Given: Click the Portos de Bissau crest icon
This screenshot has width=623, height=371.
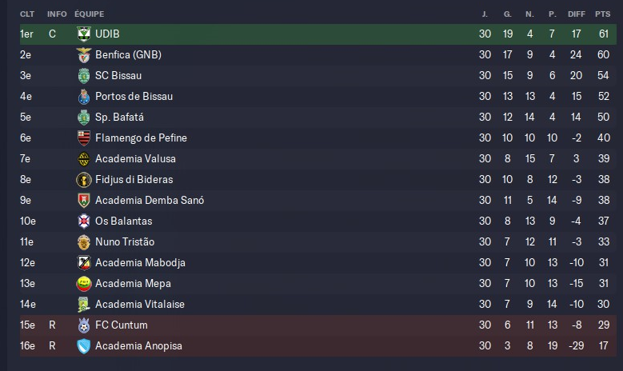Looking at the screenshot, I should point(84,96).
